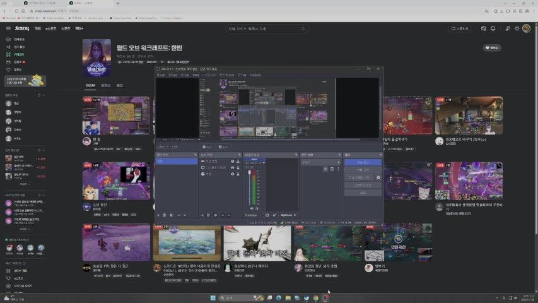Open the Edit menu in OBS
538x303 pixels.
[x=173, y=75]
